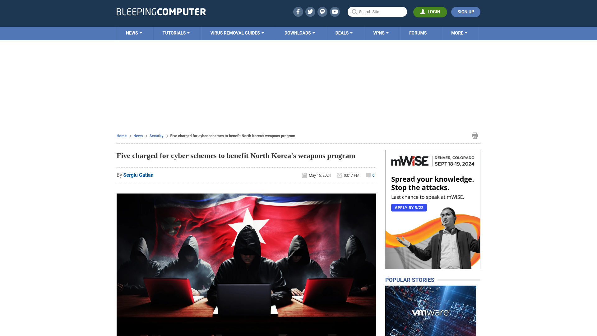597x336 pixels.
Task: Click author link Sergiu Gatlan
Action: point(138,175)
